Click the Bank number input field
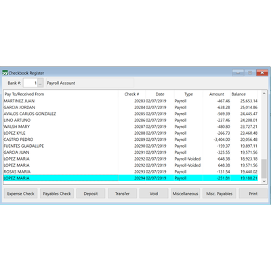This screenshot has height=271, width=271. click(30, 83)
